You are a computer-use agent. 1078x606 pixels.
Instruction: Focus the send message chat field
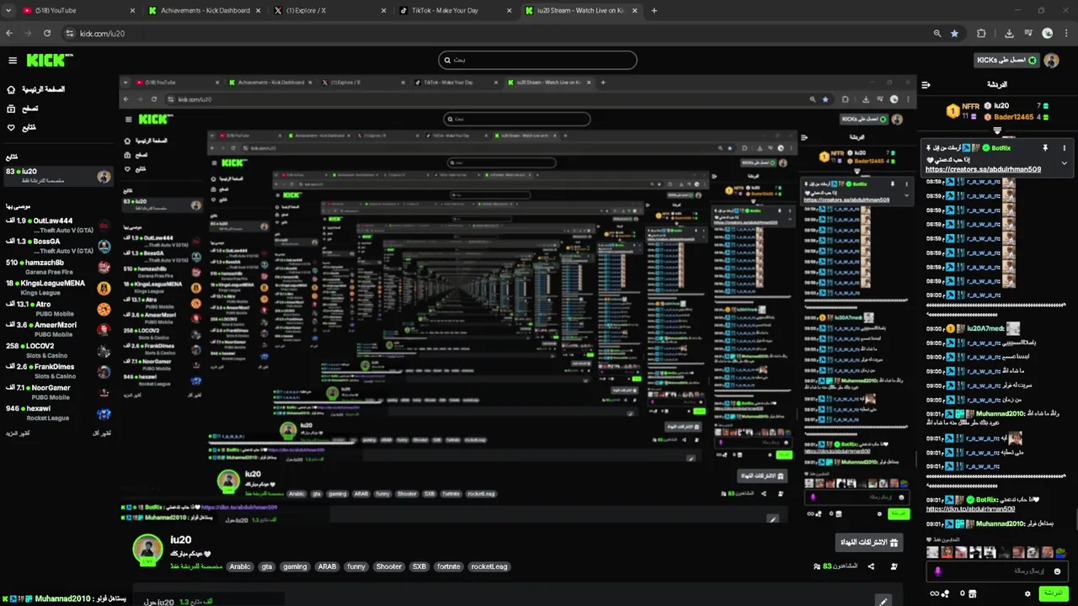click(x=997, y=571)
